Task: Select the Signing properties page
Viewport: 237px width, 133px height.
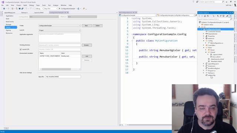Action: tap(8, 30)
